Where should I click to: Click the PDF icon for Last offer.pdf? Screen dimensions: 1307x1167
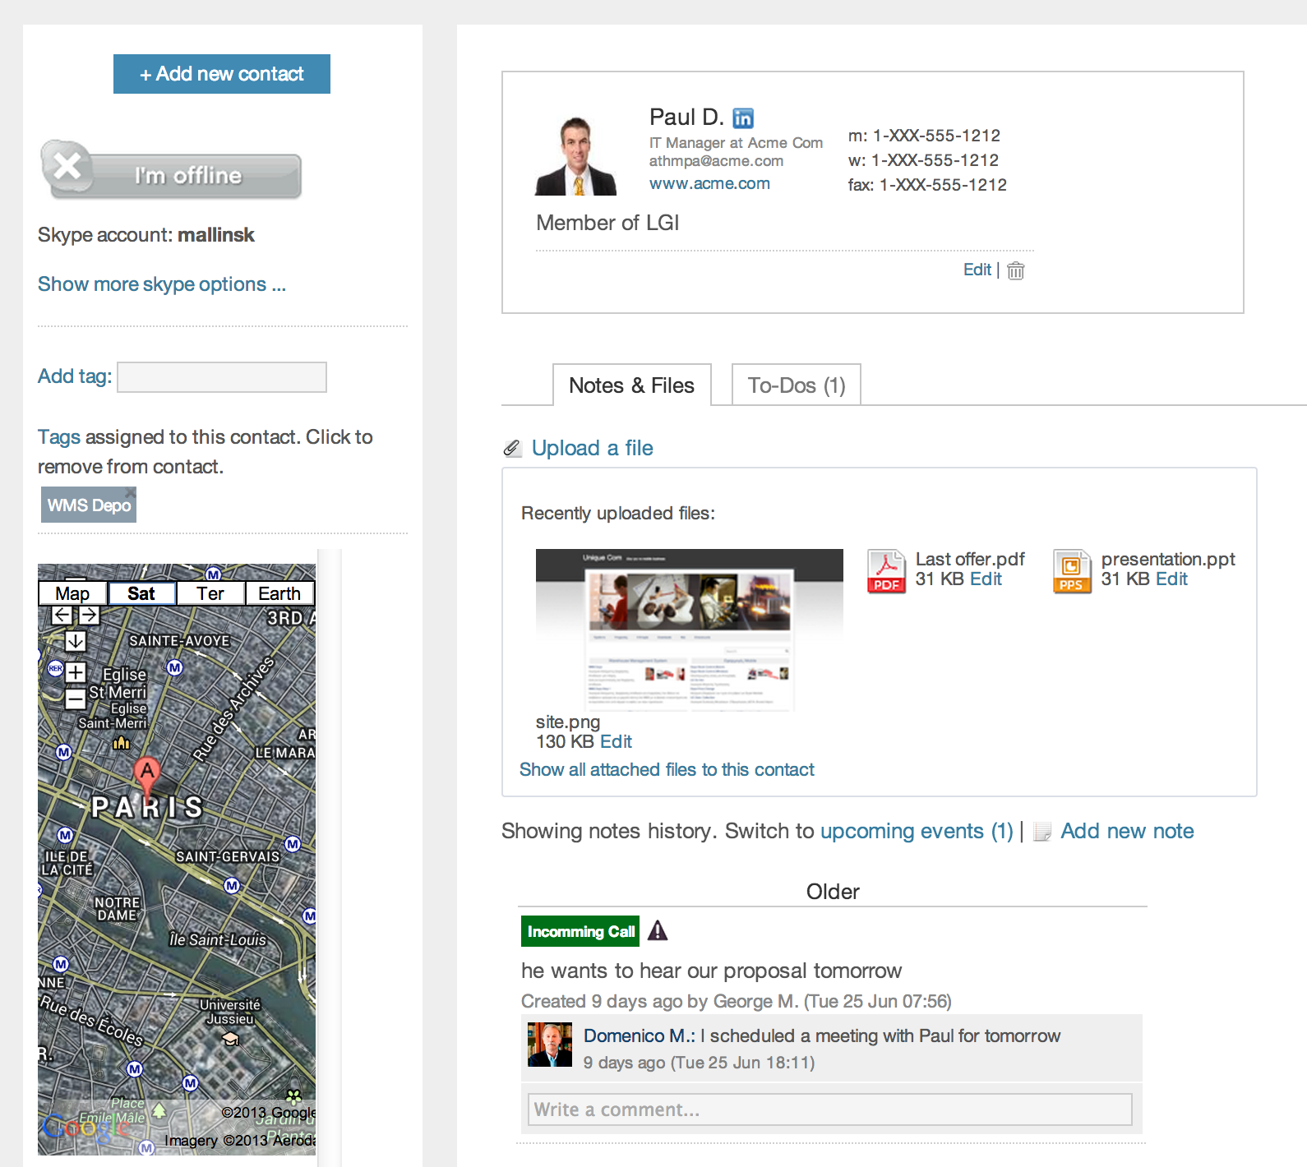coord(886,571)
